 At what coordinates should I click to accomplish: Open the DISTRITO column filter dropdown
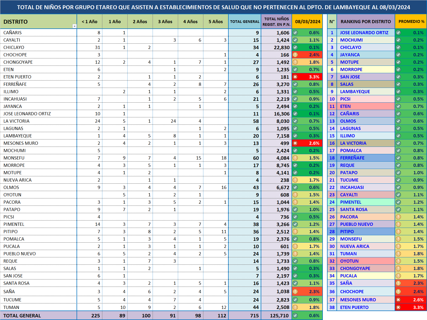coord(74,26)
